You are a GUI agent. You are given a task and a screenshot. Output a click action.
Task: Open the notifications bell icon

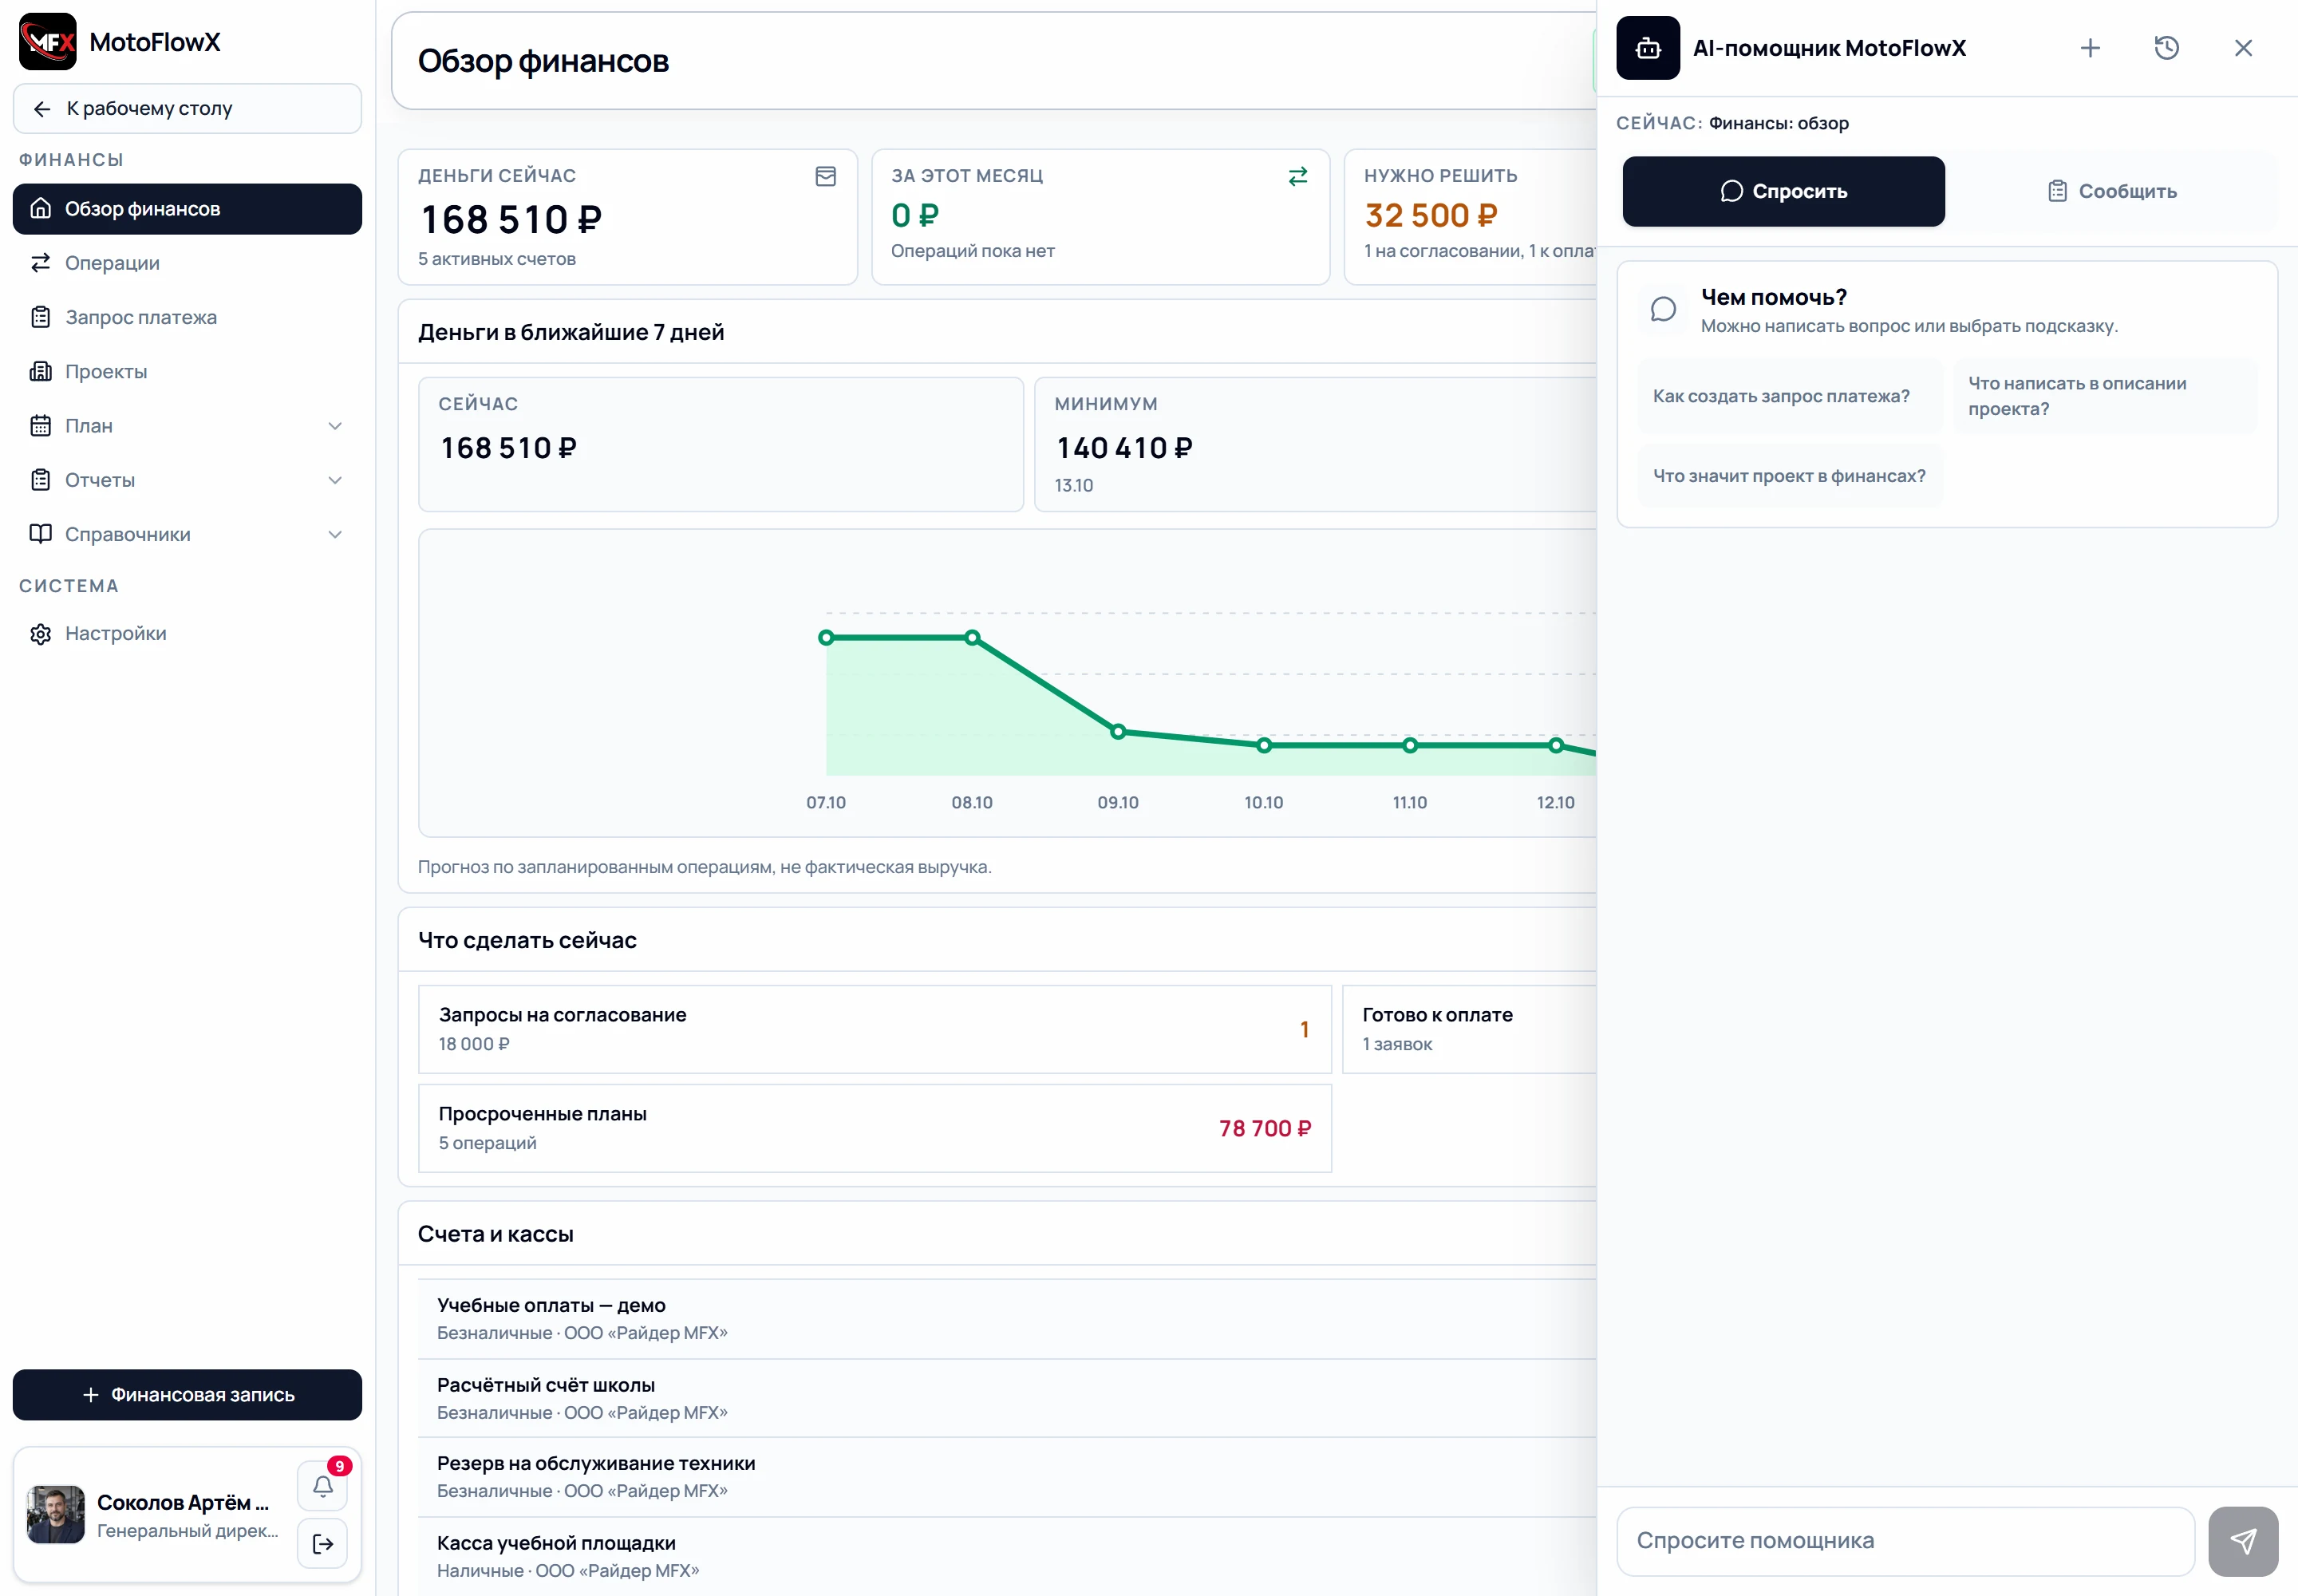pyautogui.click(x=323, y=1485)
